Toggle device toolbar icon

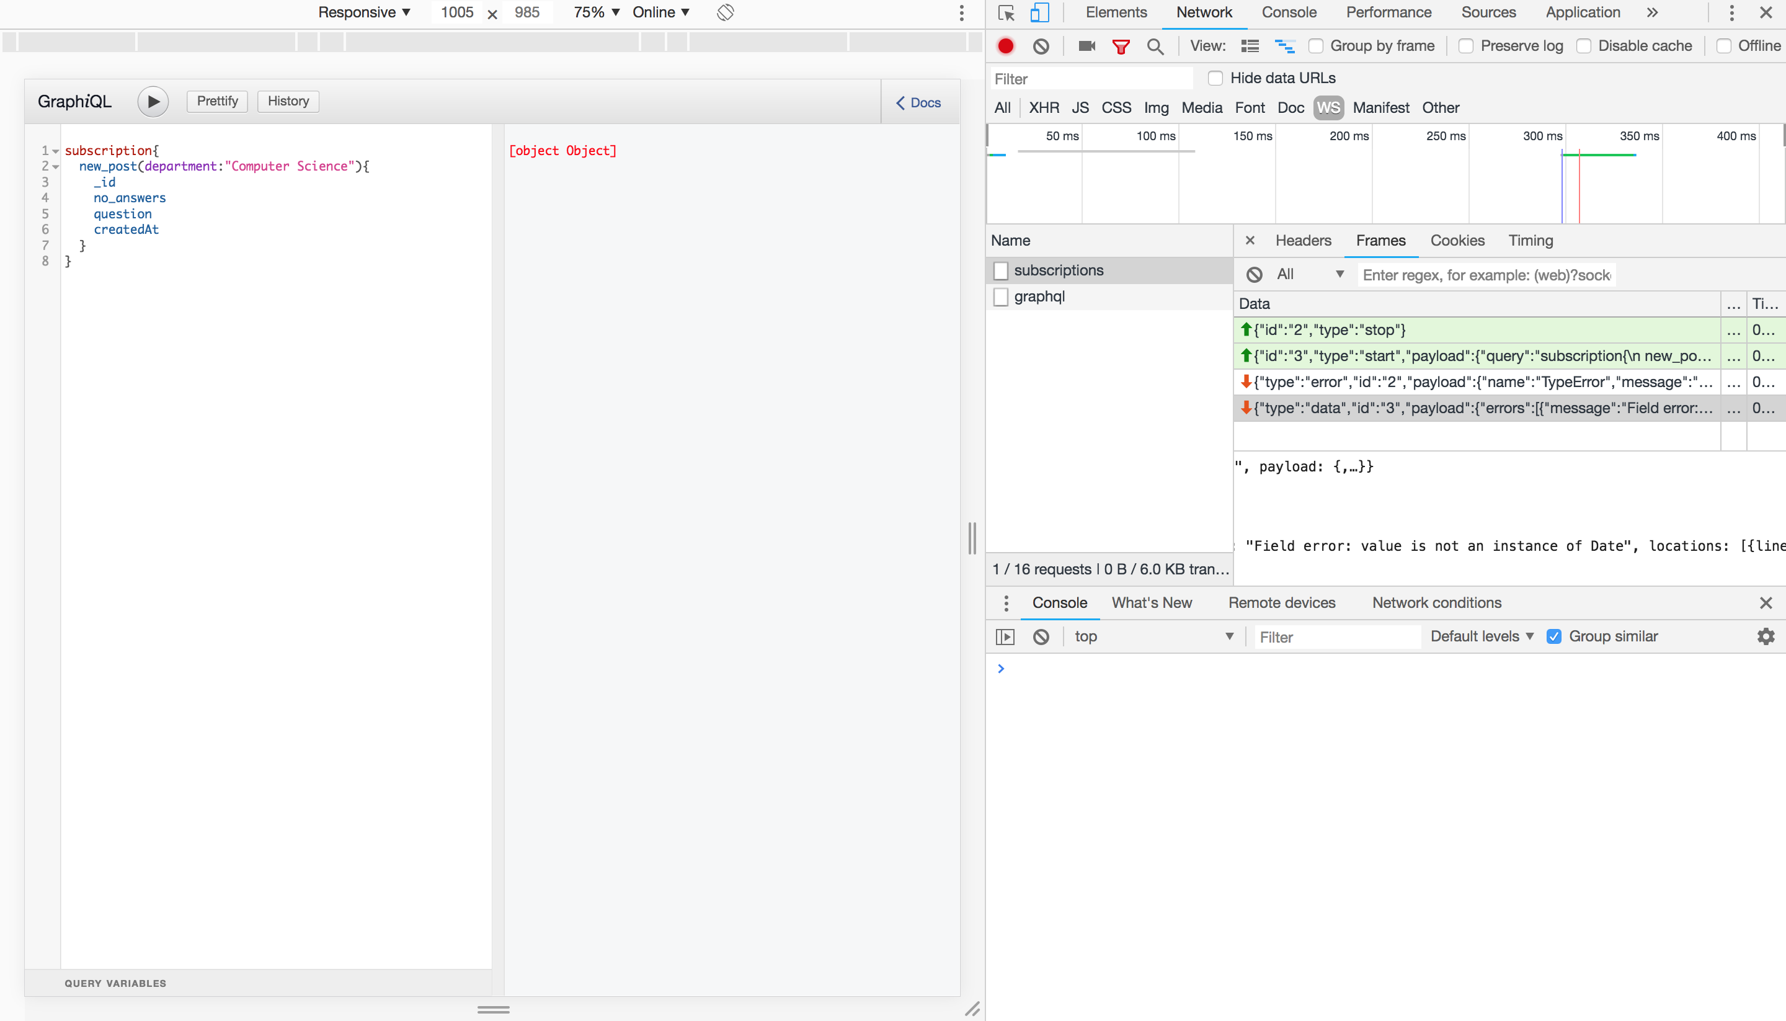tap(1039, 12)
